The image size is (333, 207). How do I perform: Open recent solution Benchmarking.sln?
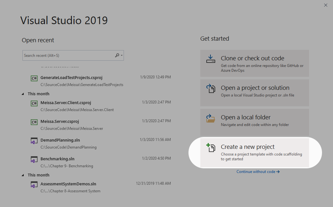[x=57, y=159]
